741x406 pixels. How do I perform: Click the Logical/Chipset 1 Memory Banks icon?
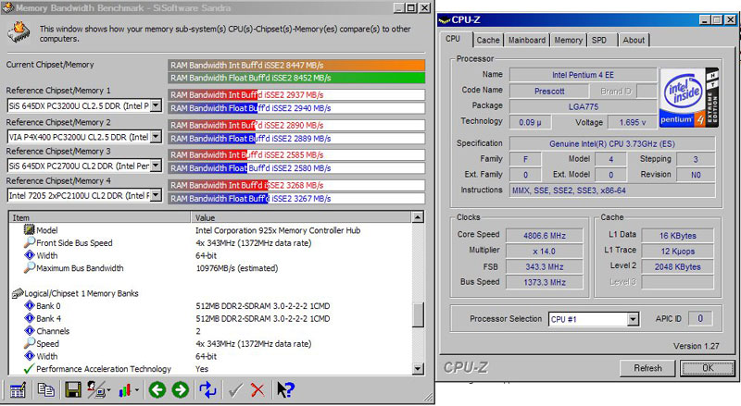[x=18, y=293]
